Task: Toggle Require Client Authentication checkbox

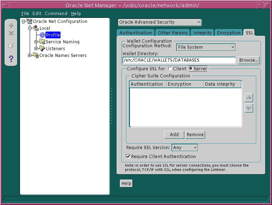Action: (128, 156)
